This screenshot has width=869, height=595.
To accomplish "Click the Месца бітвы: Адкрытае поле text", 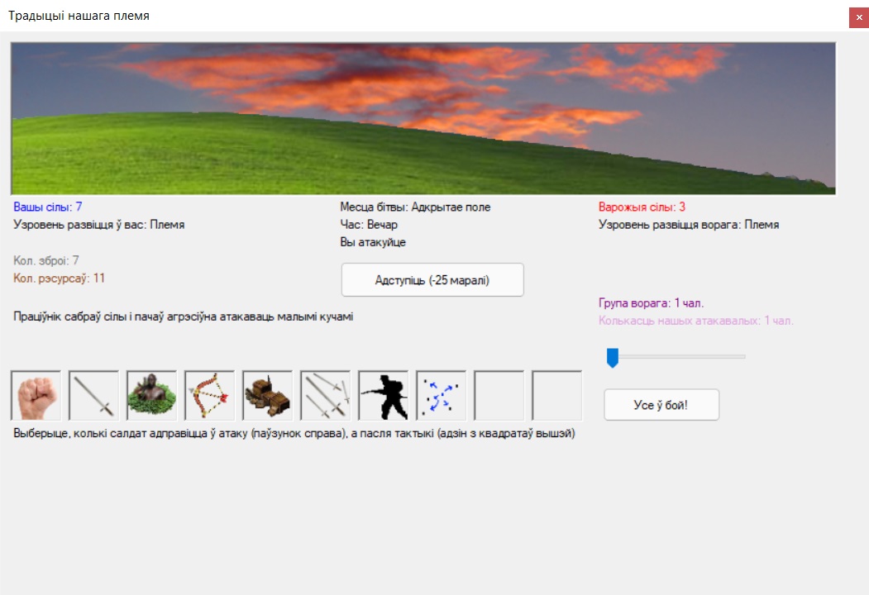I will point(415,207).
